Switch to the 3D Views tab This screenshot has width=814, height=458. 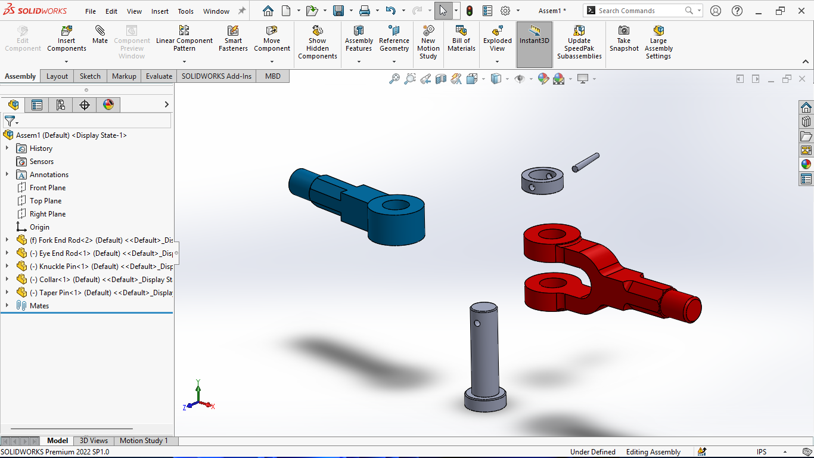(x=94, y=441)
